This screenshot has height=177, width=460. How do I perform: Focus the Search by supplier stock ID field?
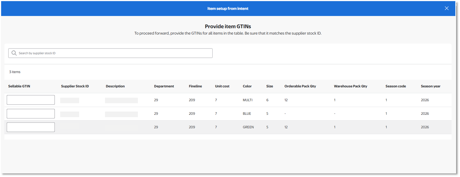(x=114, y=53)
